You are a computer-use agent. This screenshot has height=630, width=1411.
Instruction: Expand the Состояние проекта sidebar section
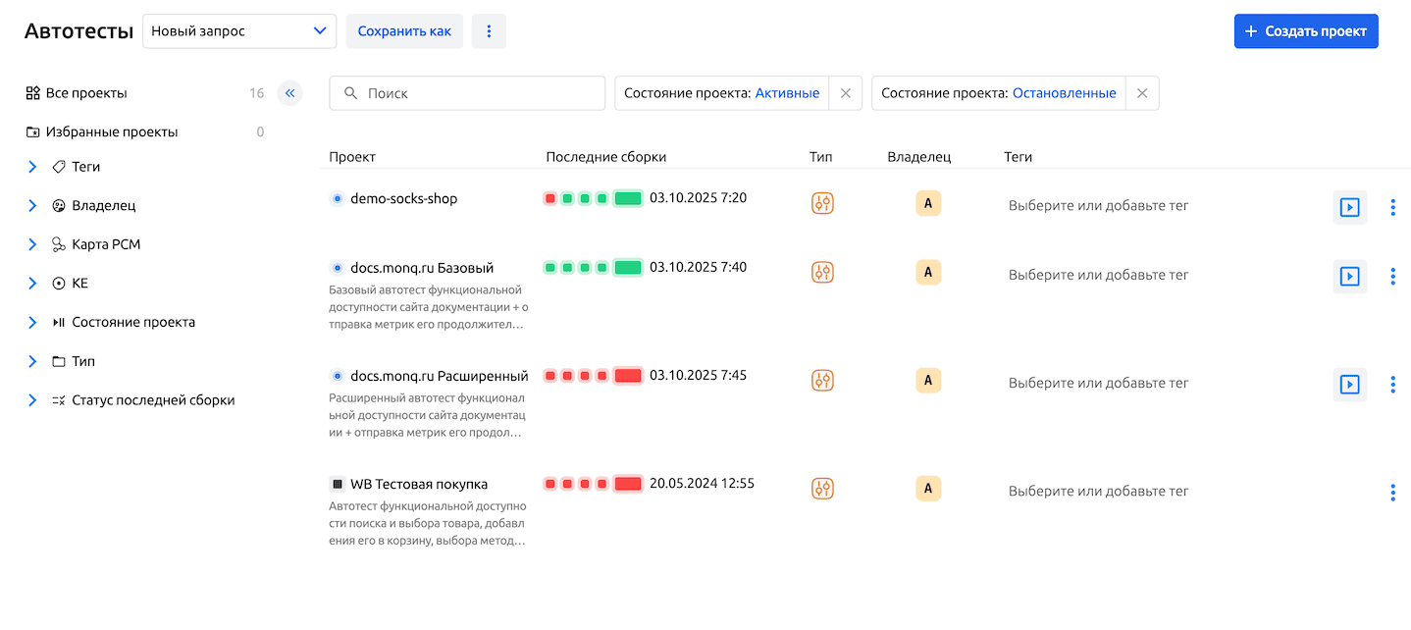32,322
